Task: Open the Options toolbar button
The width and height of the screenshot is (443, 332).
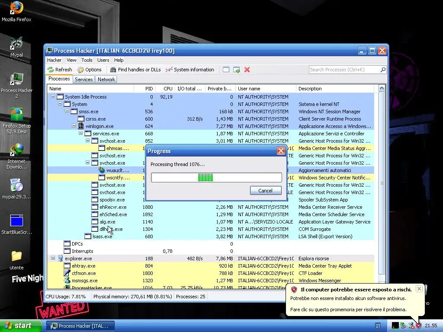Action: pyautogui.click(x=89, y=70)
